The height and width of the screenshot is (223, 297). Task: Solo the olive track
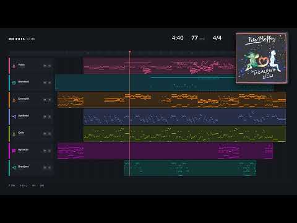(x=49, y=134)
